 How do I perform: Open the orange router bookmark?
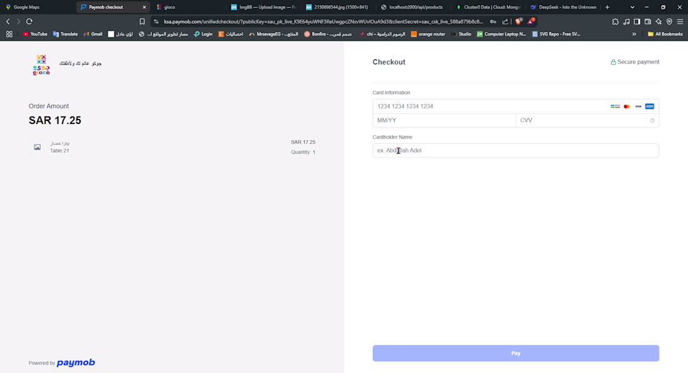point(428,34)
